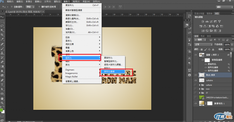Enable the 自動選取 checkbox
This screenshot has width=234, height=122.
(x=12, y=7)
